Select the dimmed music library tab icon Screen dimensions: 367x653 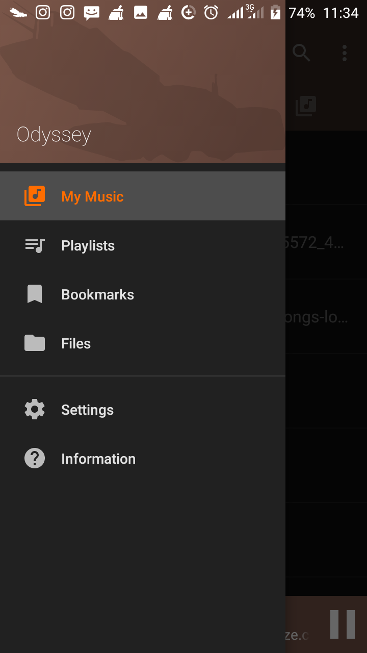(306, 106)
